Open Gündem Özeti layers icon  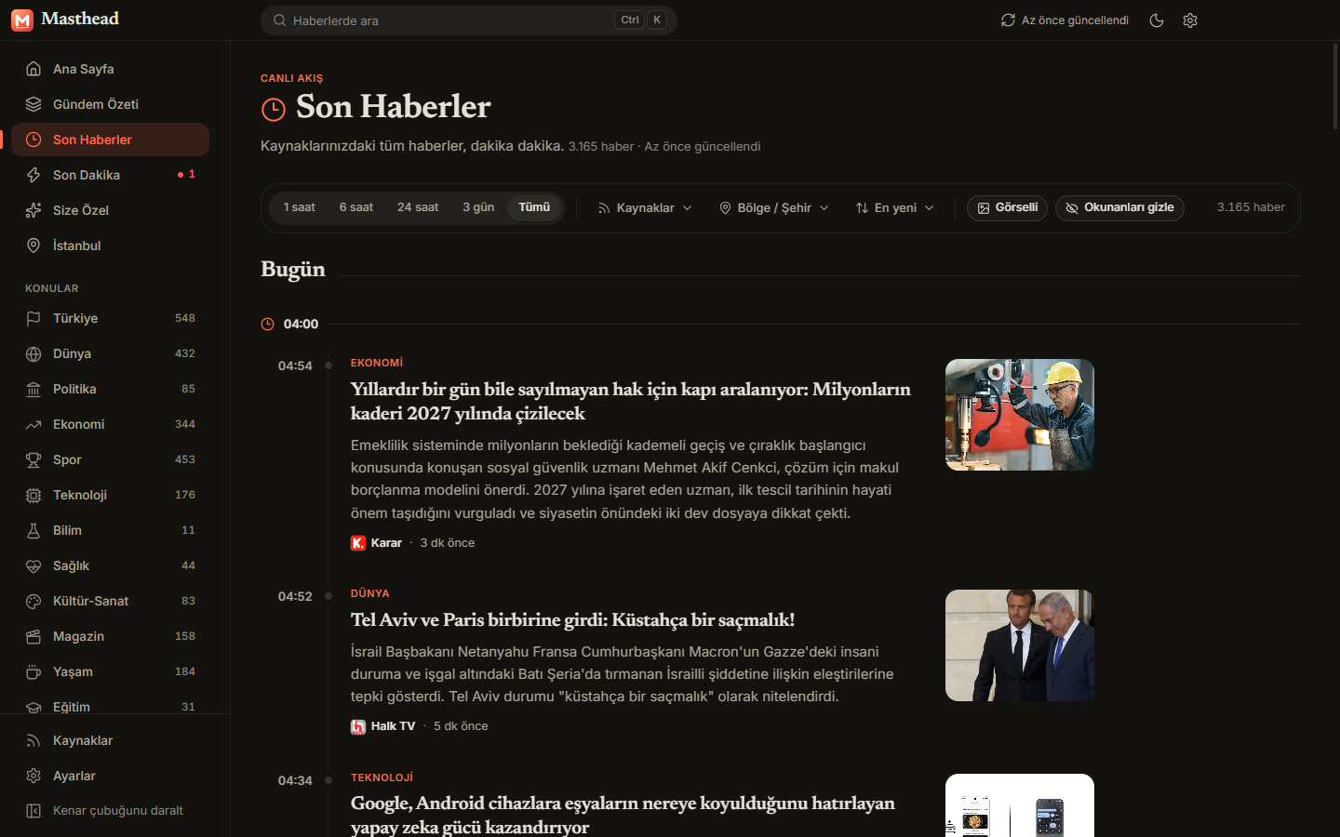click(33, 104)
